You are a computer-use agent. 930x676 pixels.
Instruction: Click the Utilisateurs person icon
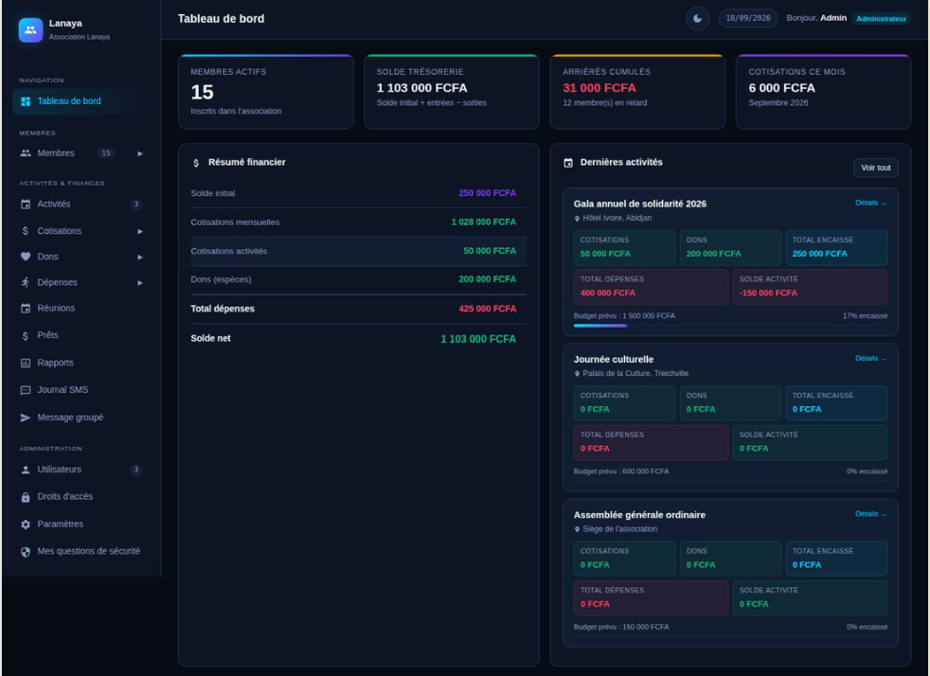(x=26, y=470)
